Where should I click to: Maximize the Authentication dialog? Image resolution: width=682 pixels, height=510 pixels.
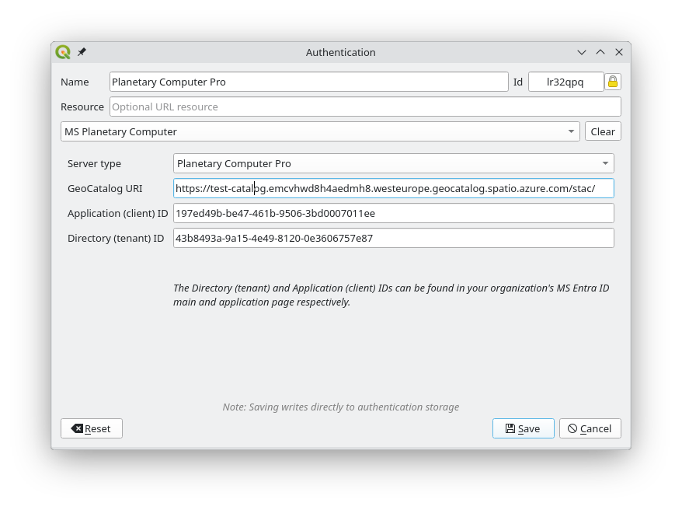(600, 52)
